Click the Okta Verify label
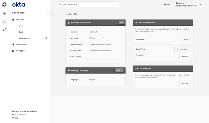This screenshot has width=209, height=123. pyautogui.click(x=141, y=49)
